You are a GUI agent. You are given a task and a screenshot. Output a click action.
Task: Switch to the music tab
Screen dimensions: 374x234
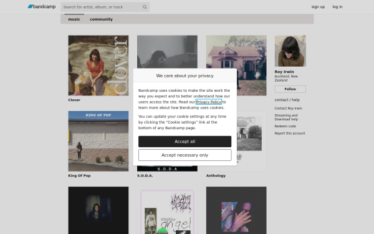click(x=74, y=19)
